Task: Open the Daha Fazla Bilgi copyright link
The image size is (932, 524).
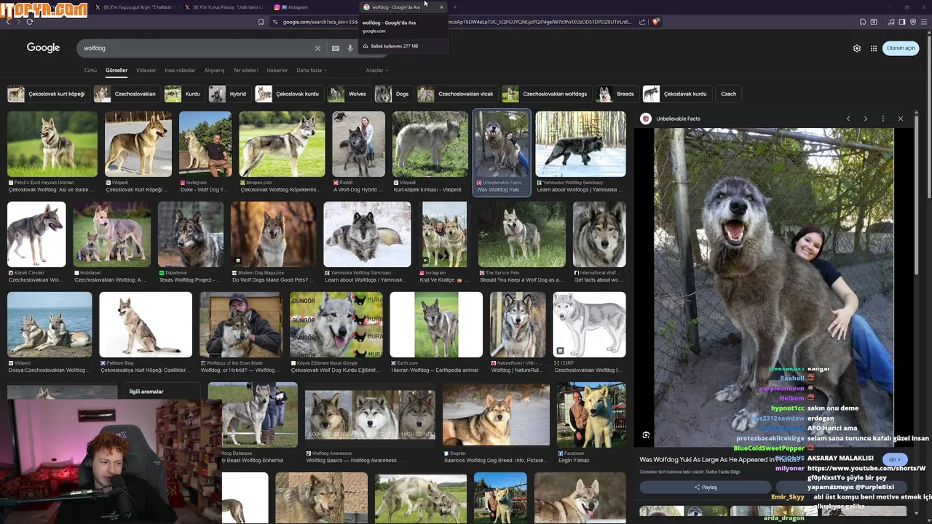Action: [722, 472]
